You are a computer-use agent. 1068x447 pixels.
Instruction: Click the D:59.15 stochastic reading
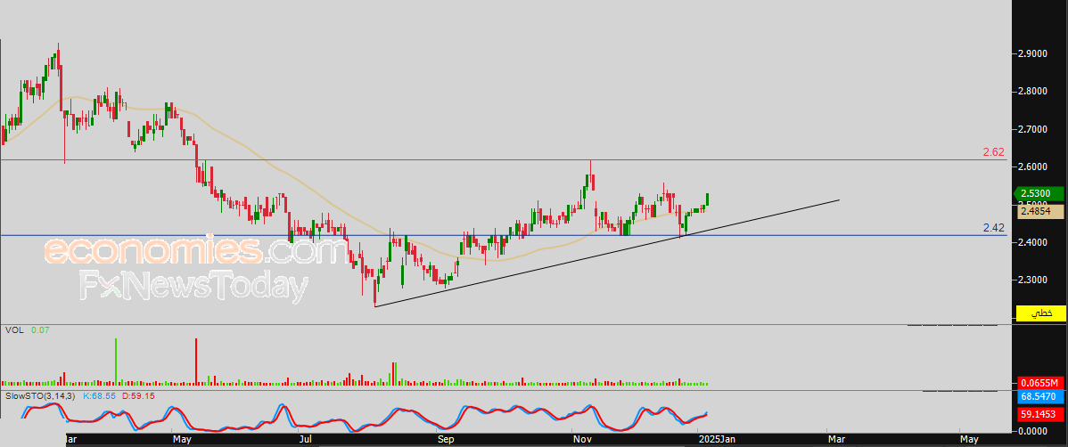point(139,395)
